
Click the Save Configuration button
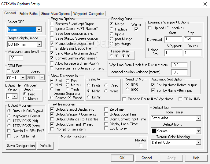click(21, 146)
